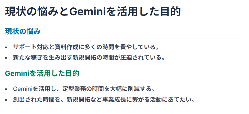249x114 pixels.
Task: Click the bullet dot before Geminiを活用し
Action: pyautogui.click(x=6, y=89)
